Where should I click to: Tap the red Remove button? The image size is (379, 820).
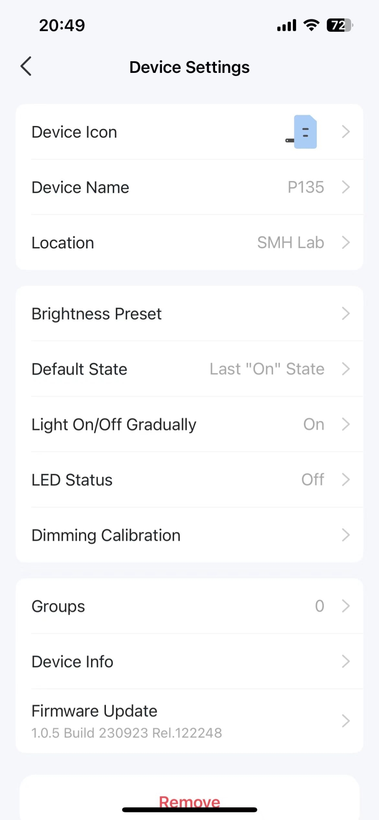189,802
